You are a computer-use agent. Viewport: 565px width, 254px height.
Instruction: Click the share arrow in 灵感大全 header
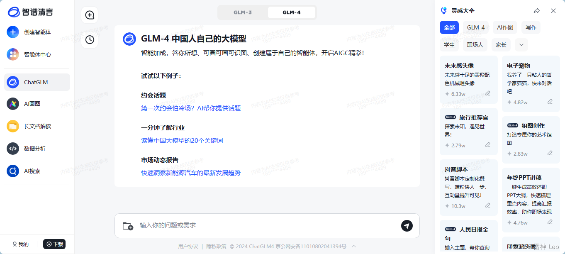pyautogui.click(x=537, y=11)
